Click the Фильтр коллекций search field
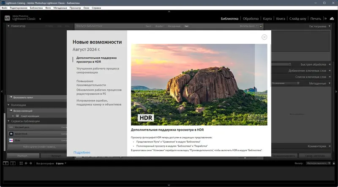The width and height of the screenshot is (338, 187). 37,111
